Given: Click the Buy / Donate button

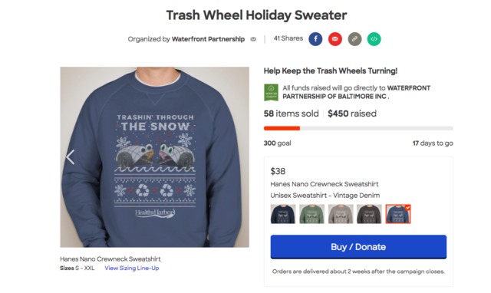Looking at the screenshot, I should coord(358,247).
